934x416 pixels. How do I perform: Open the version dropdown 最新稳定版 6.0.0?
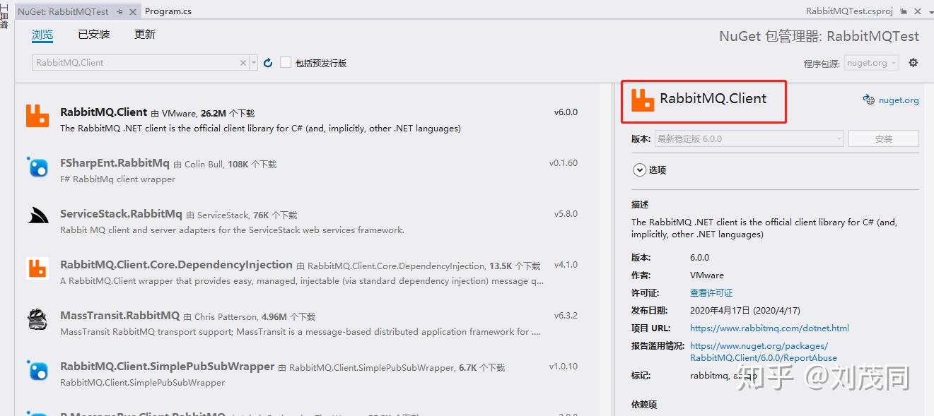point(749,138)
